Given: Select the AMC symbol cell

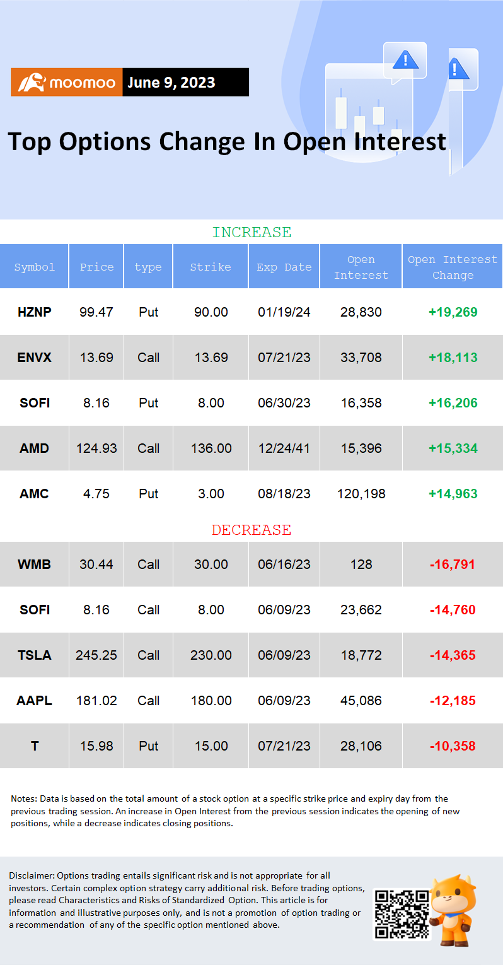Looking at the screenshot, I should pyautogui.click(x=34, y=494).
